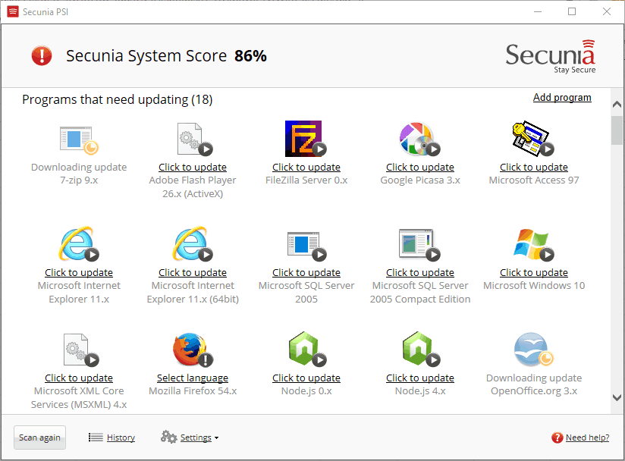Click the Adobe Flash Player ActiveX icon
This screenshot has width=625, height=461.
coord(194,139)
